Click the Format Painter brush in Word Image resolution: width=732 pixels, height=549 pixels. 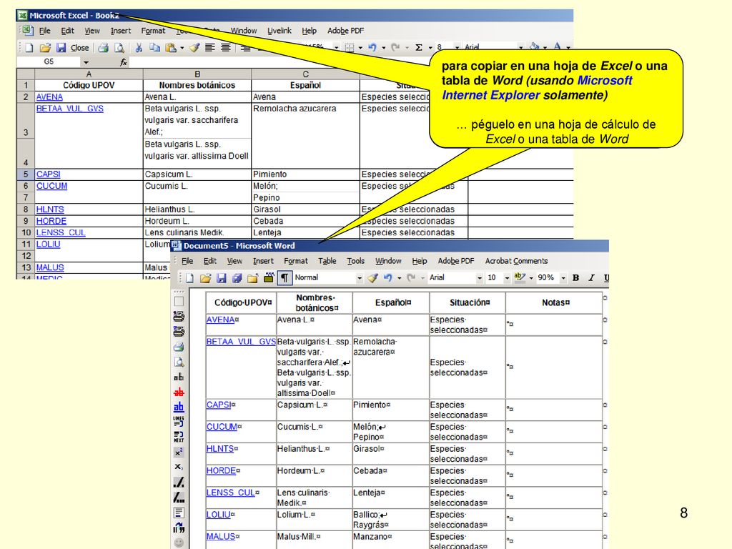pyautogui.click(x=372, y=278)
